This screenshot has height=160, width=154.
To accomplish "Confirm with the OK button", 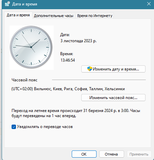I will (x=84, y=154).
